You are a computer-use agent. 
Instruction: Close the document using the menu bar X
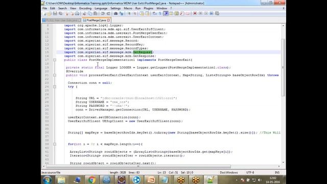[x=284, y=8]
